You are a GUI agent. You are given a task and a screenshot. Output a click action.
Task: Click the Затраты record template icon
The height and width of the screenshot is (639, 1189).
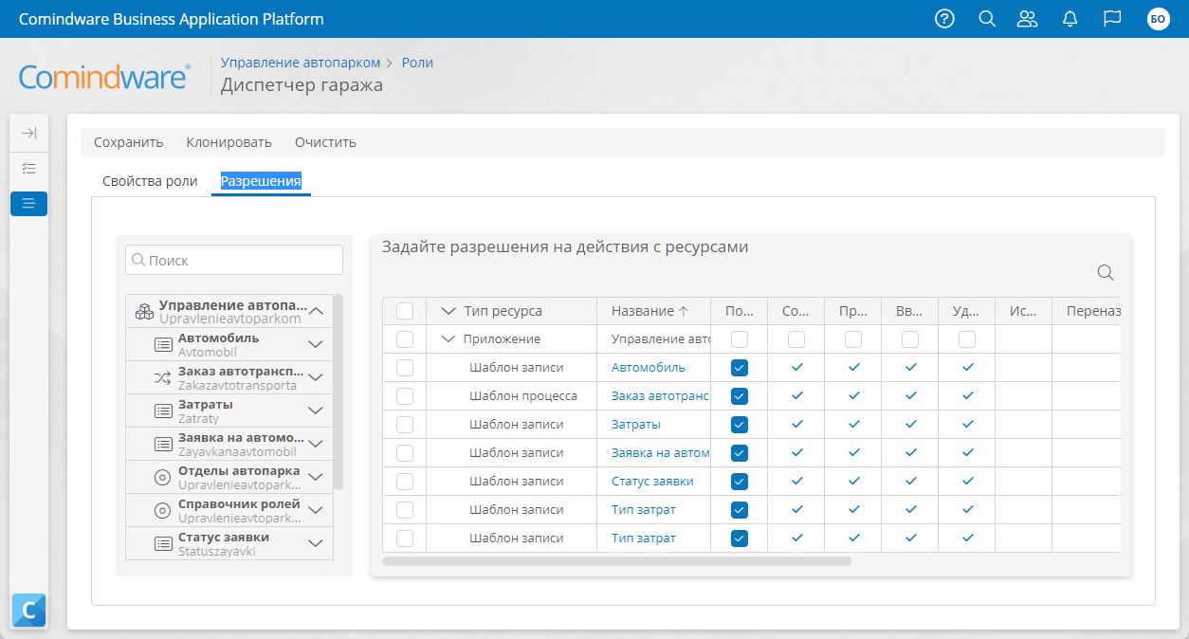(163, 411)
